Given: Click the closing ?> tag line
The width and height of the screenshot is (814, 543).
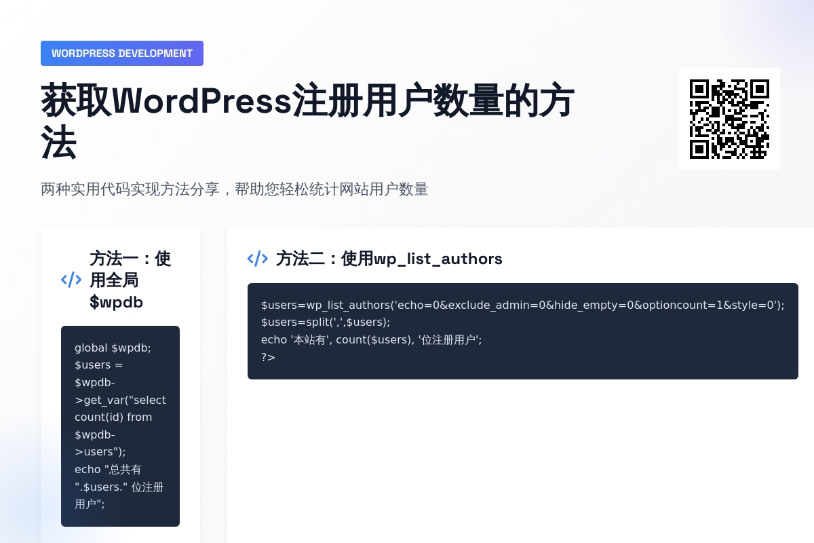Looking at the screenshot, I should coord(269,357).
